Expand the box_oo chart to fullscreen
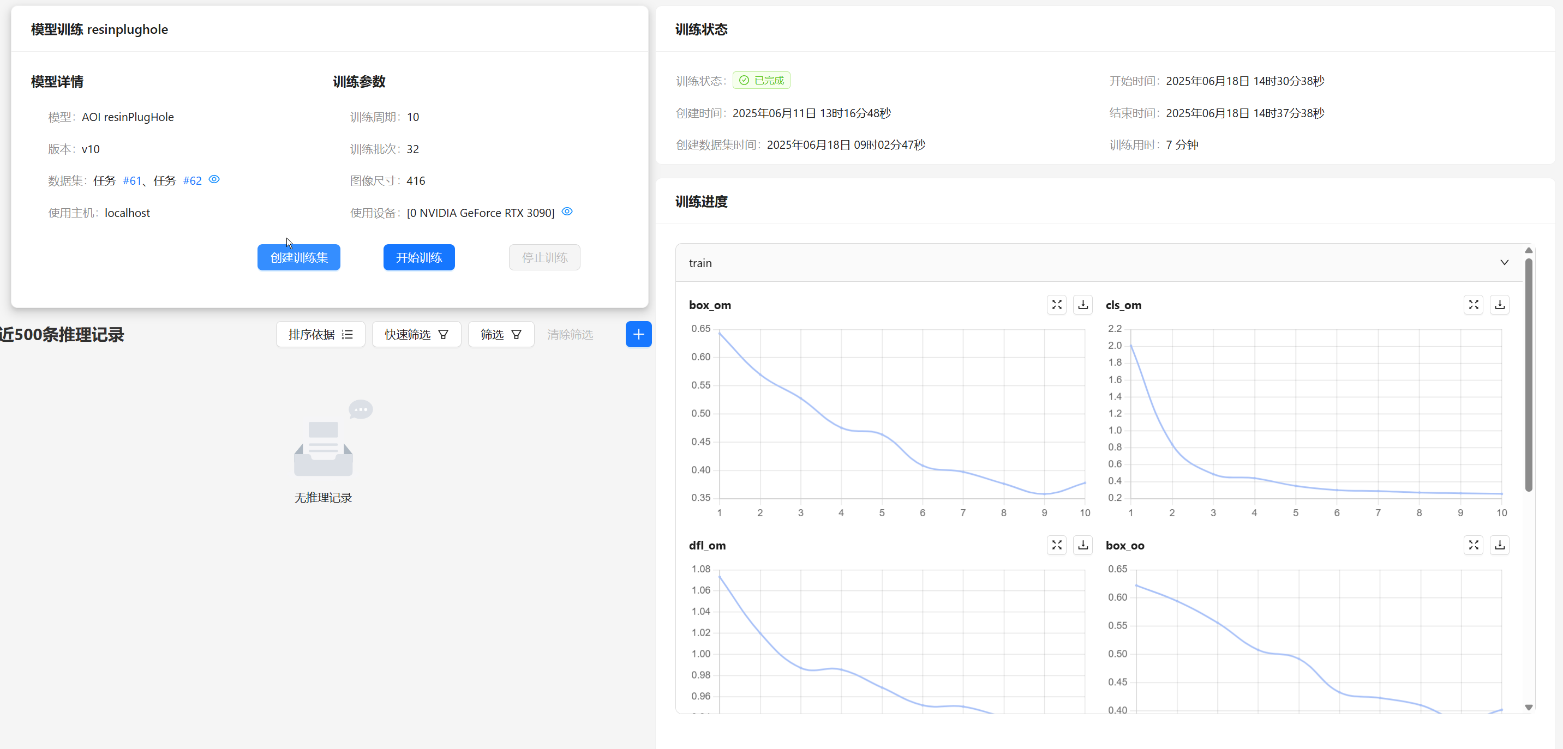 coord(1473,545)
